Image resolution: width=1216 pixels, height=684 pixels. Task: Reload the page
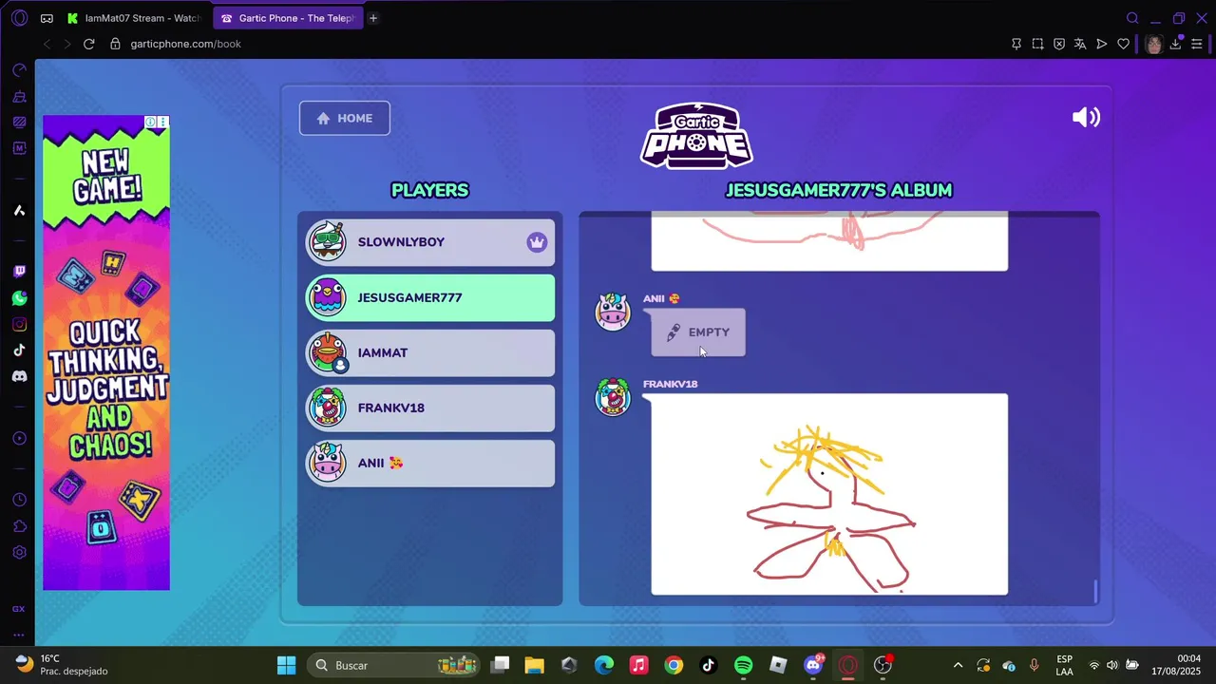click(x=89, y=44)
